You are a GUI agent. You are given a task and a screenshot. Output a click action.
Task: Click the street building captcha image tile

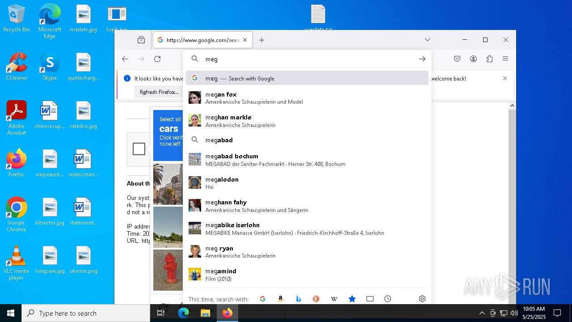(x=168, y=184)
